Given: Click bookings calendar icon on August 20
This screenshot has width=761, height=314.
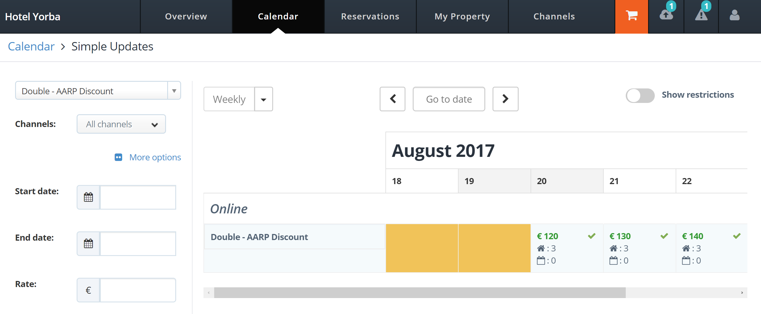Looking at the screenshot, I should click(541, 260).
